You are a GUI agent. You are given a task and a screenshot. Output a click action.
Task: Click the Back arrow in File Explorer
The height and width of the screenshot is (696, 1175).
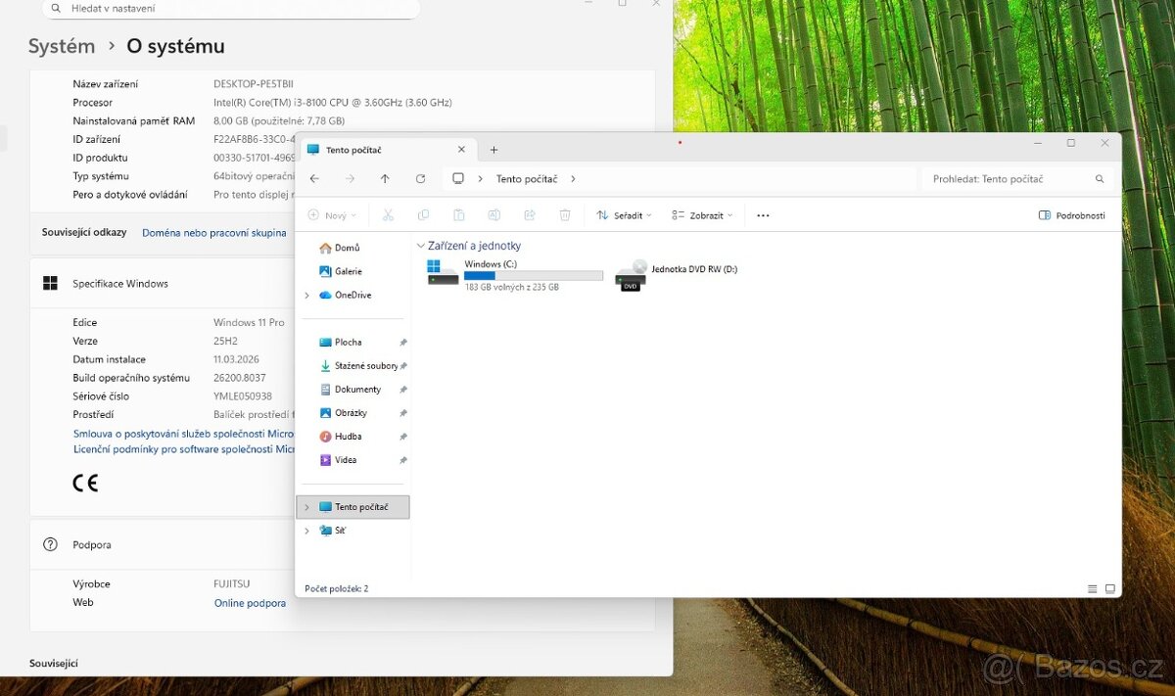coord(314,179)
